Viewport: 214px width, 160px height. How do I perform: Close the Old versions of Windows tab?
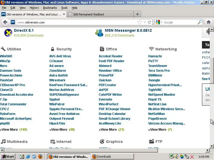click(64, 14)
